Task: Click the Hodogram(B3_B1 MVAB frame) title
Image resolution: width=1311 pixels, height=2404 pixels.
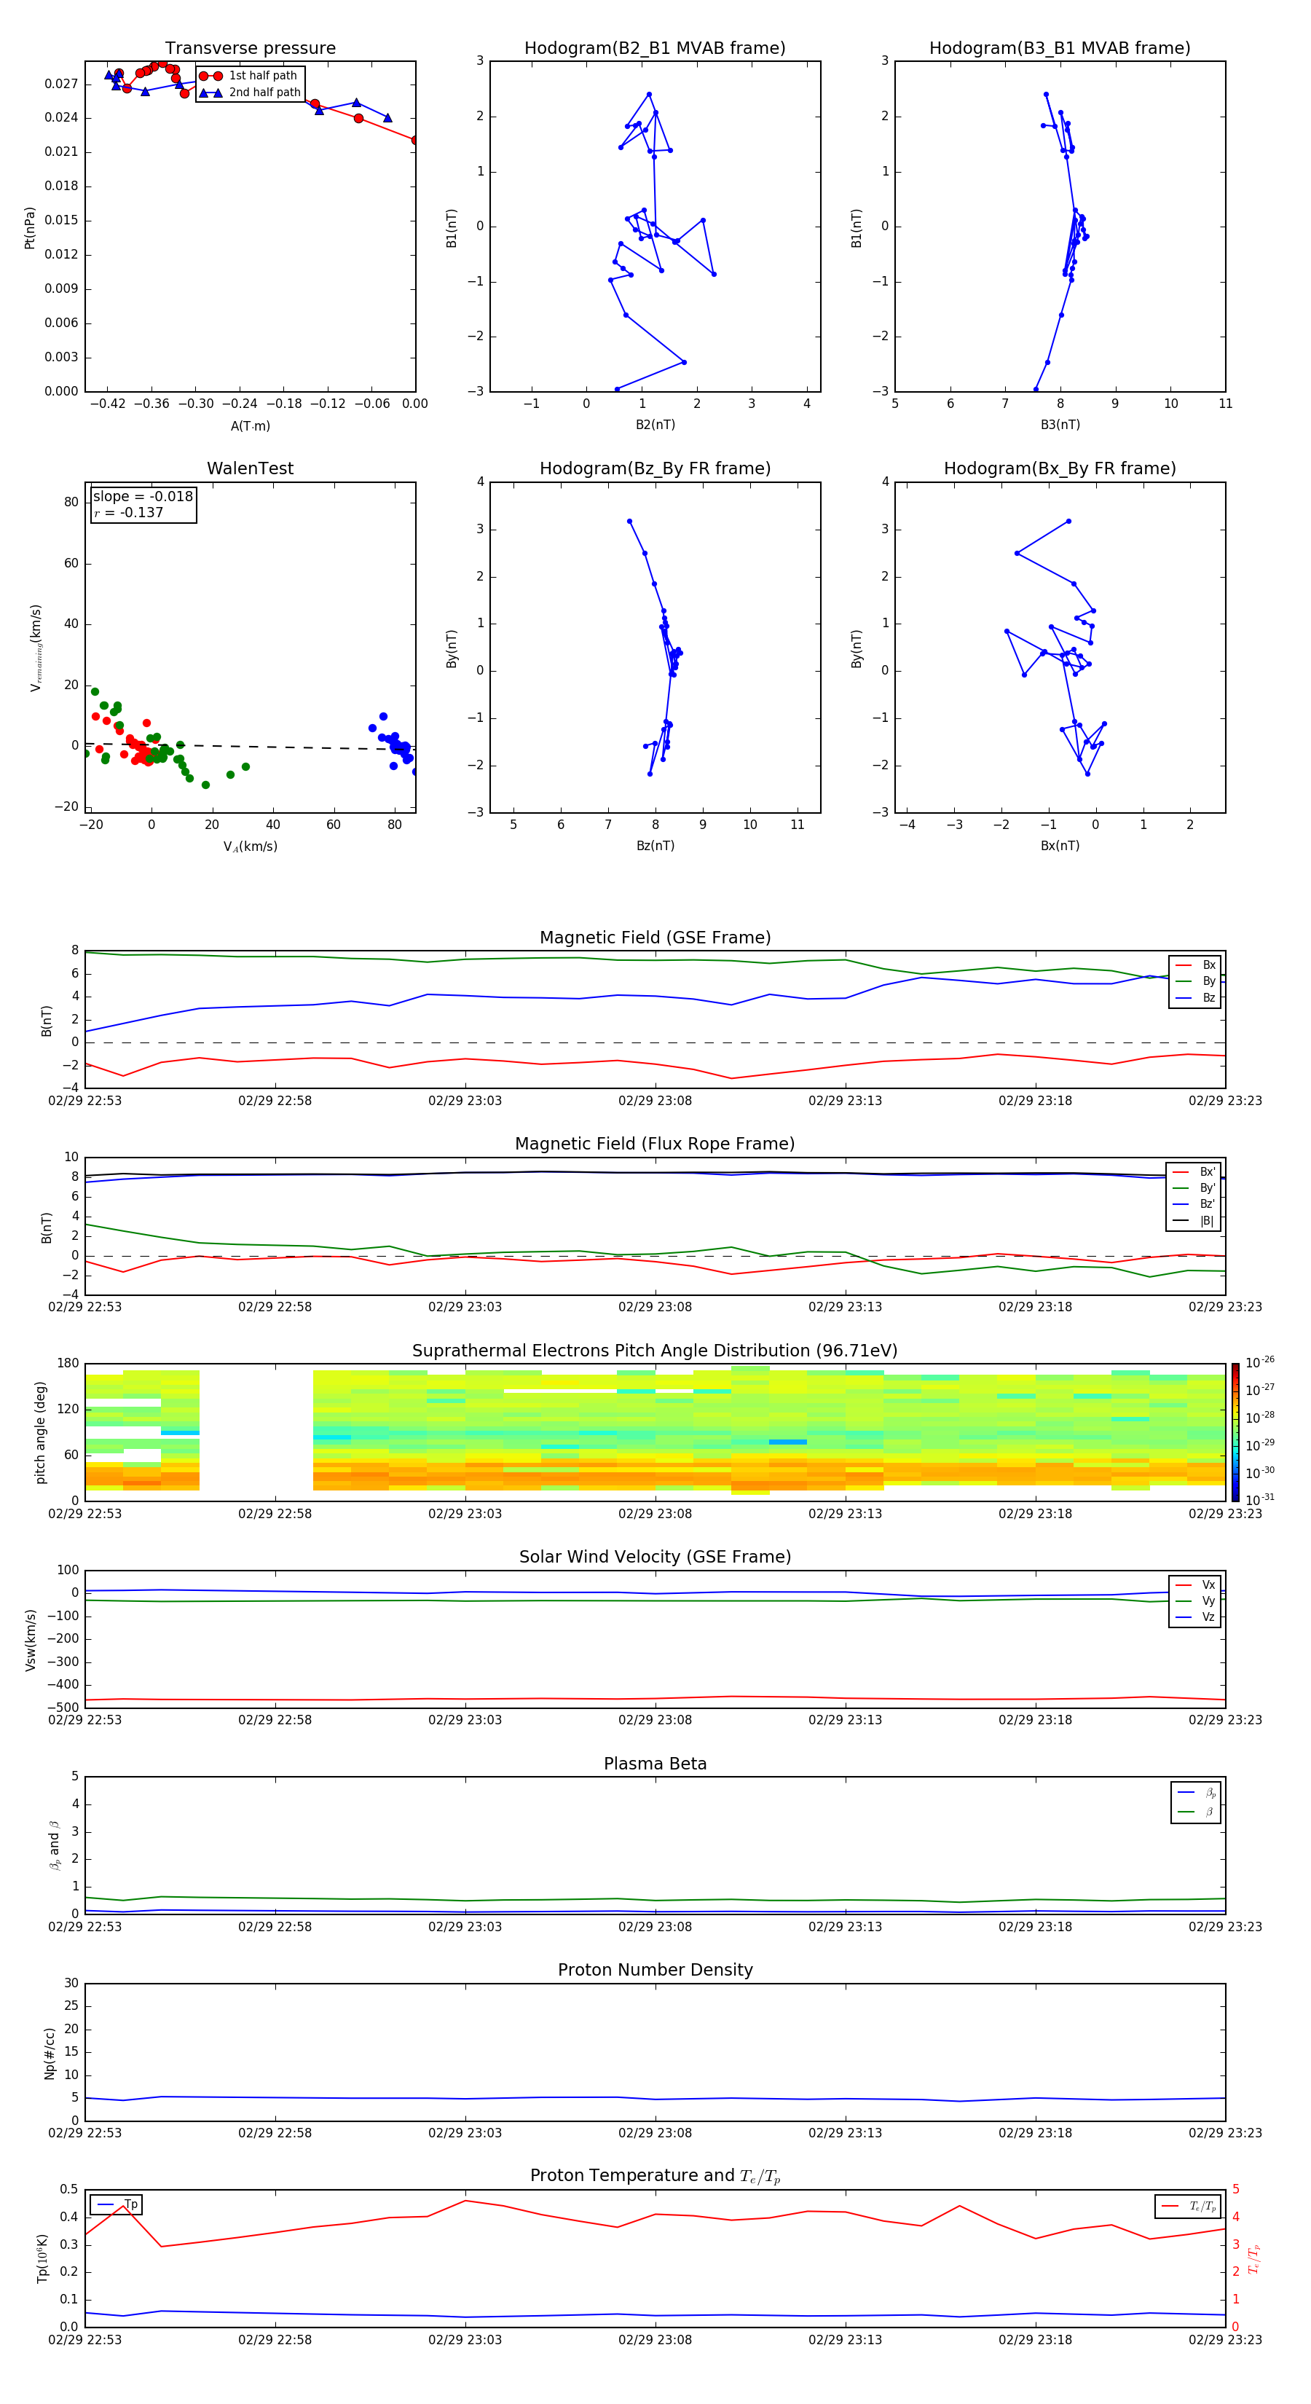Action: point(1060,49)
